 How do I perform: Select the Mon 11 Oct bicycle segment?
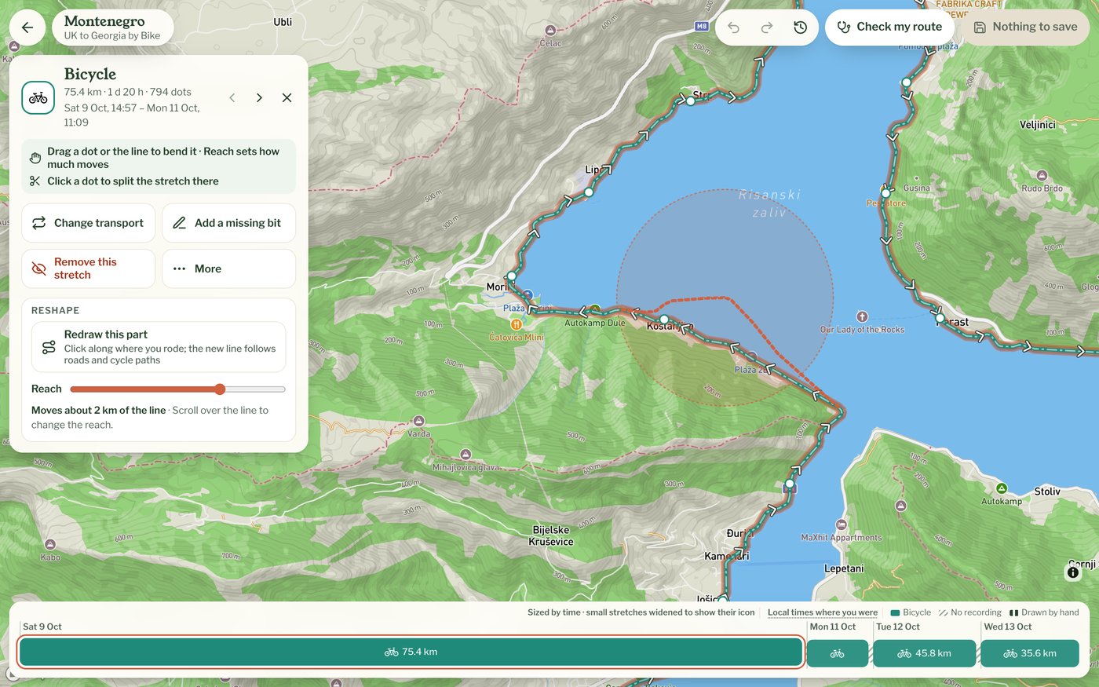838,653
